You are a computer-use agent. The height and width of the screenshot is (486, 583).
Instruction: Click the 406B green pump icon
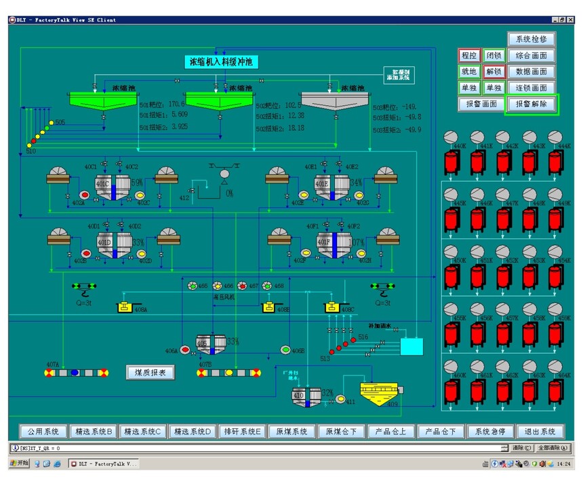pyautogui.click(x=285, y=350)
